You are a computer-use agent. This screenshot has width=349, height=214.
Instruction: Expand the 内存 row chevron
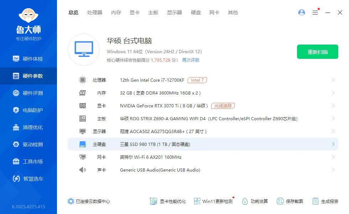click(333, 93)
